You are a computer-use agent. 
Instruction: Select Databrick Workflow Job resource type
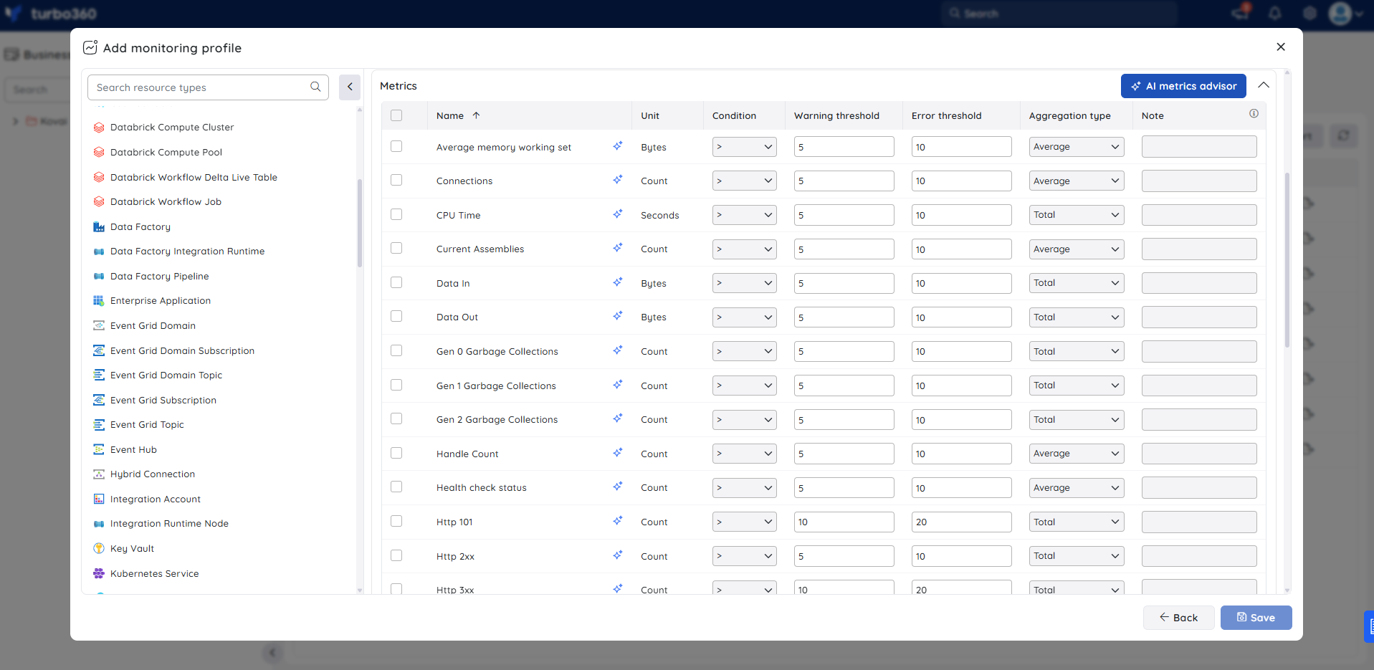click(x=166, y=202)
